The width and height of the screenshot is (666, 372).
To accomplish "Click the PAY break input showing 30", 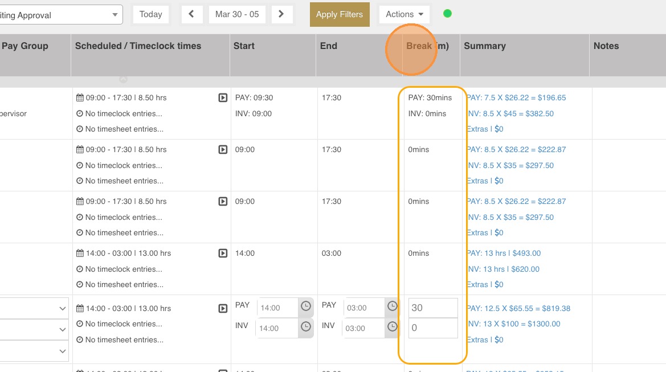I will pyautogui.click(x=432, y=308).
